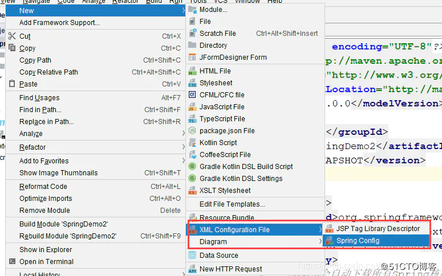Click the encoding="UTF-8" text in editor
This screenshot has width=442, height=276.
(x=382, y=47)
